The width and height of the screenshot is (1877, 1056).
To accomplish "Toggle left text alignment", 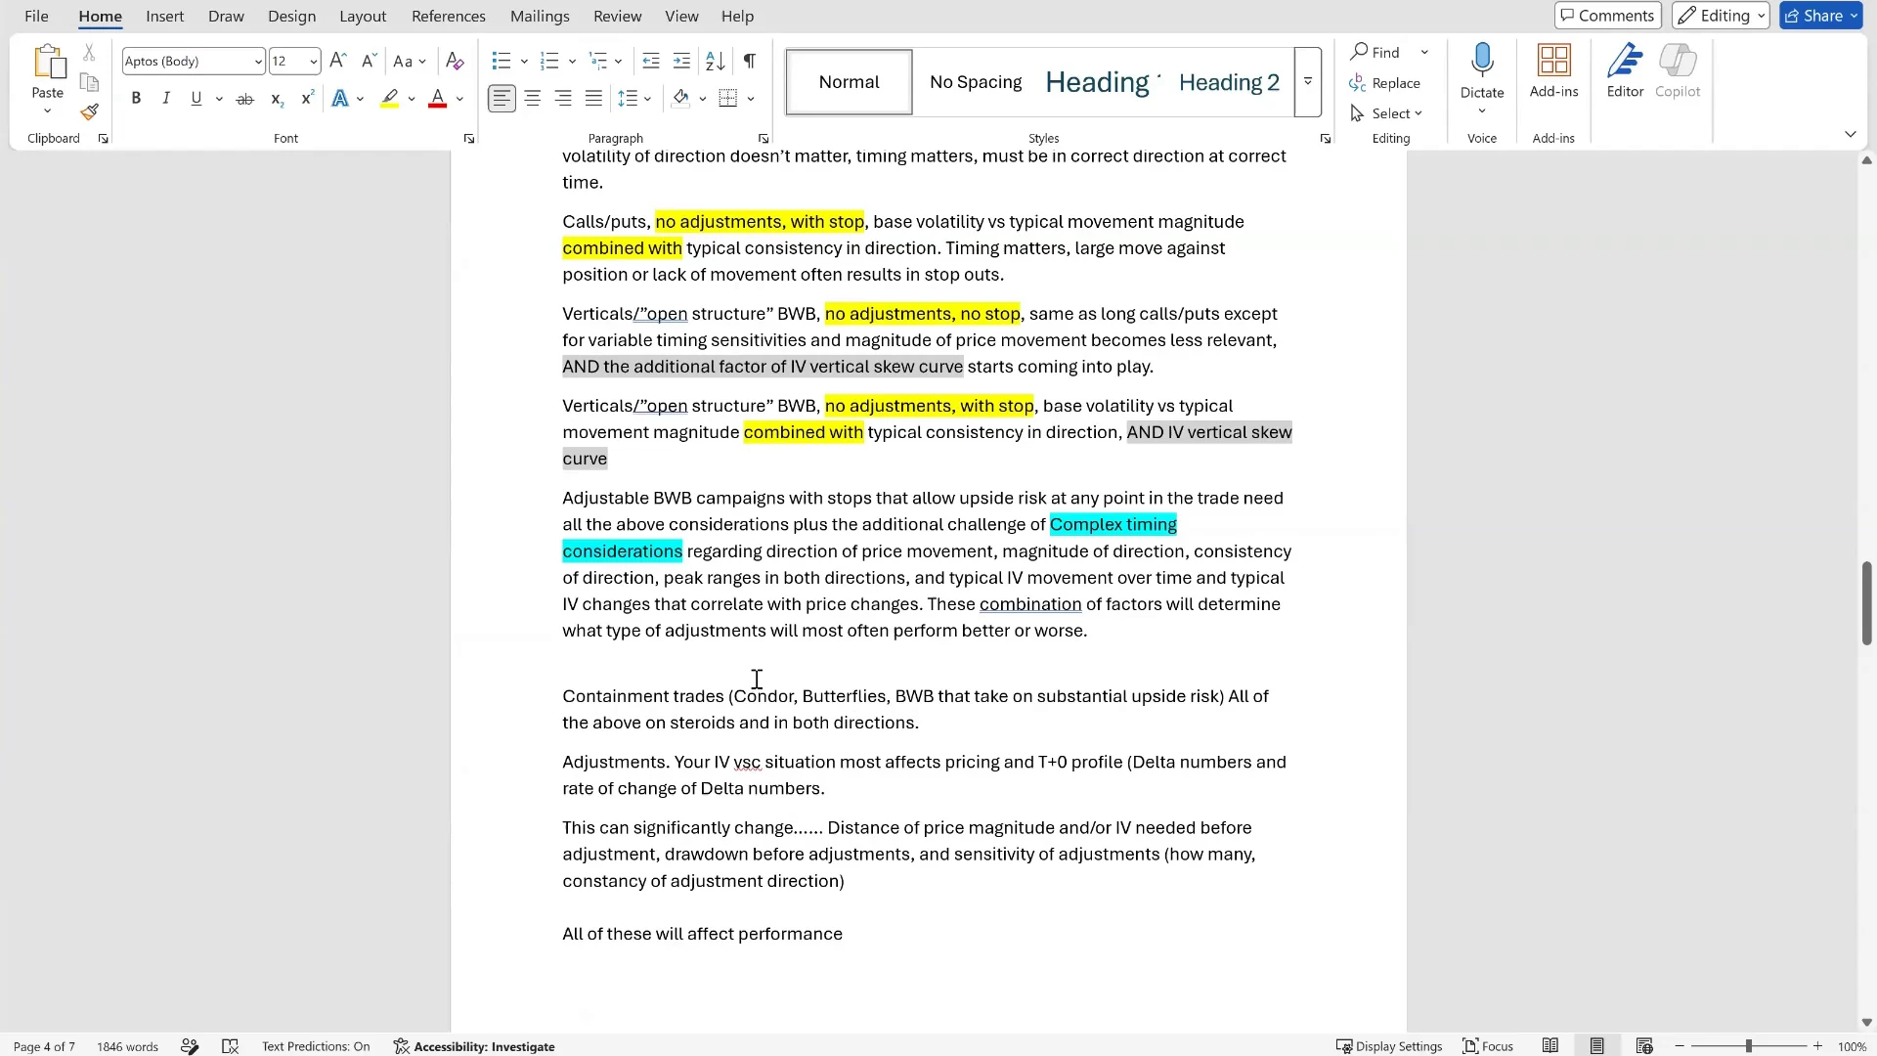I will pos(502,98).
